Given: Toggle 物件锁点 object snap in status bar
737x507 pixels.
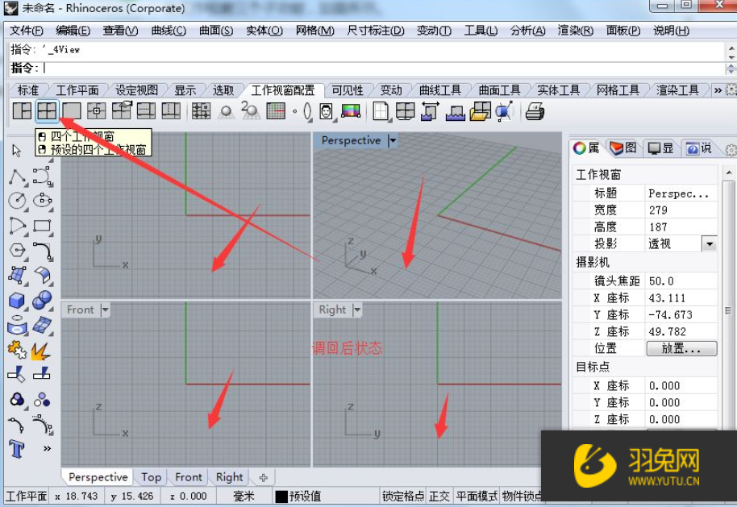Looking at the screenshot, I should tap(522, 497).
